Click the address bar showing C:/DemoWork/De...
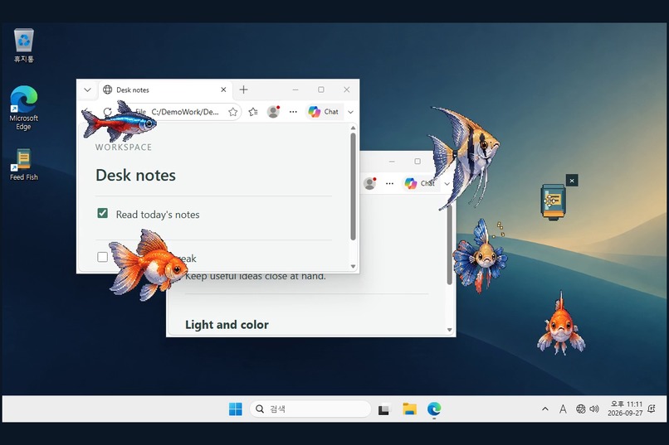Image resolution: width=669 pixels, height=445 pixels. [185, 112]
